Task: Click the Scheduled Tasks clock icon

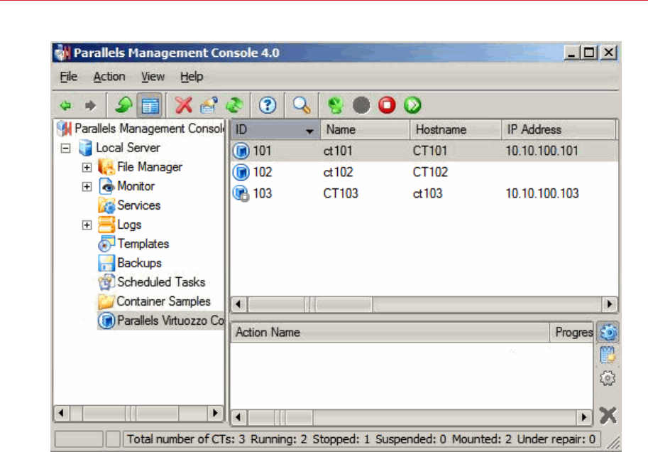Action: (x=106, y=282)
